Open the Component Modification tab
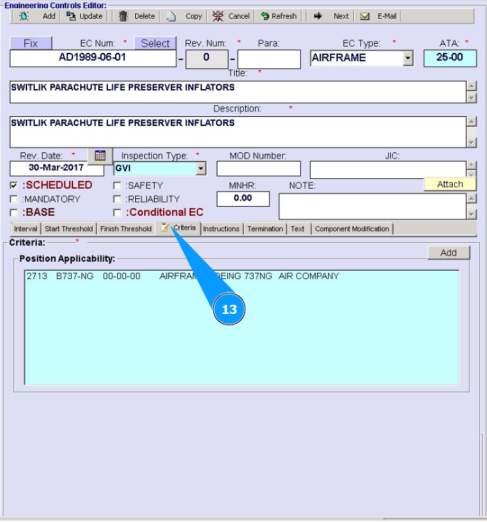This screenshot has height=522, width=487. pos(352,229)
